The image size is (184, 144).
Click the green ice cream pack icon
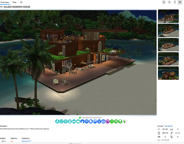pos(120,121)
